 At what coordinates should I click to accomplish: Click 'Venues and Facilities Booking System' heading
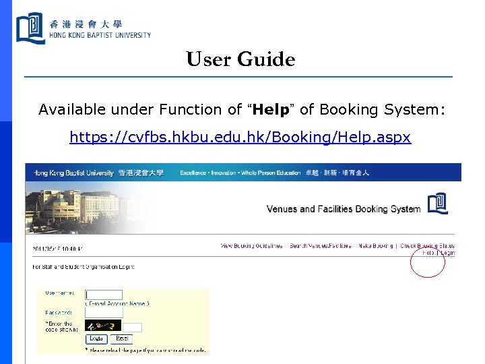(344, 209)
